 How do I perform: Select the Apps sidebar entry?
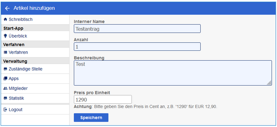pyautogui.click(x=35, y=79)
